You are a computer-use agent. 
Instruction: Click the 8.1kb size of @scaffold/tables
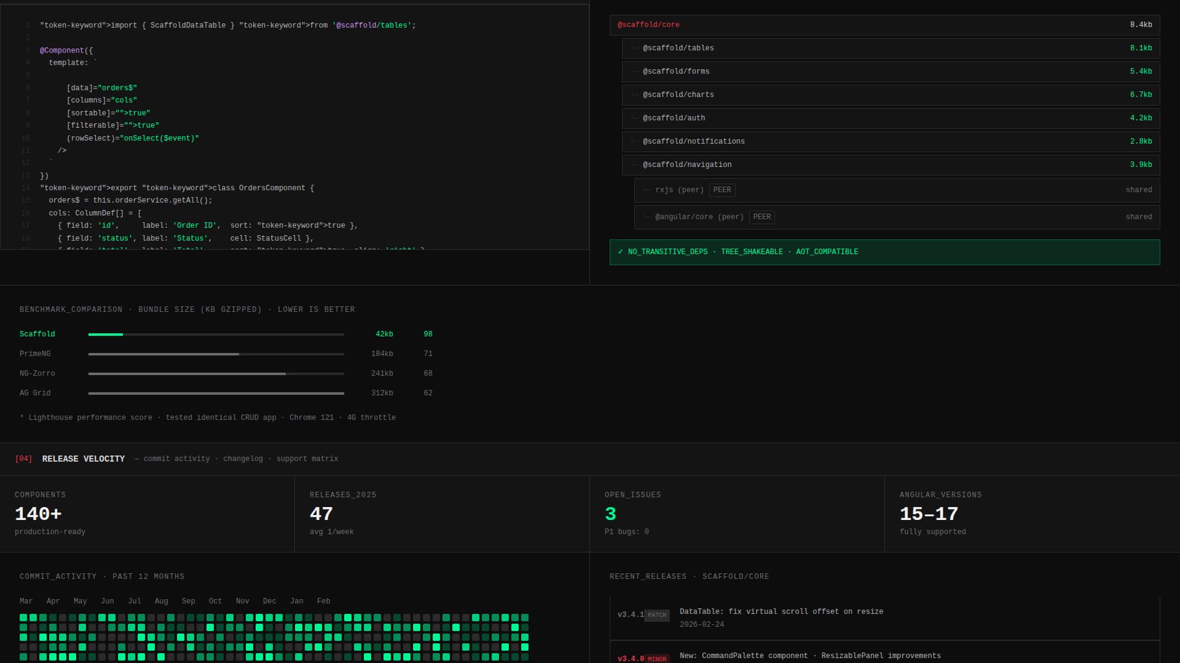coord(1141,48)
